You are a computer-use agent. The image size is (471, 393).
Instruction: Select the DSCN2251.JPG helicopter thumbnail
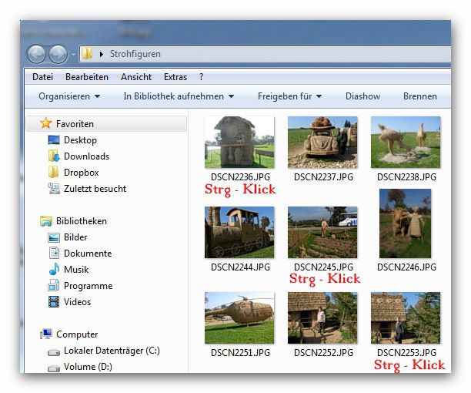[239, 318]
